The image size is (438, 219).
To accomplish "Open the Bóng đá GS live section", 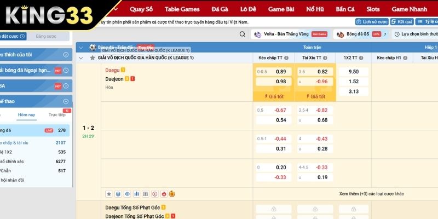I will [x=361, y=34].
